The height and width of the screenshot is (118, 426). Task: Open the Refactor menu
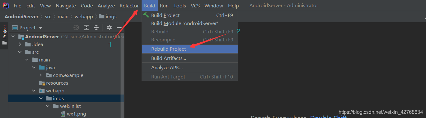click(x=129, y=6)
